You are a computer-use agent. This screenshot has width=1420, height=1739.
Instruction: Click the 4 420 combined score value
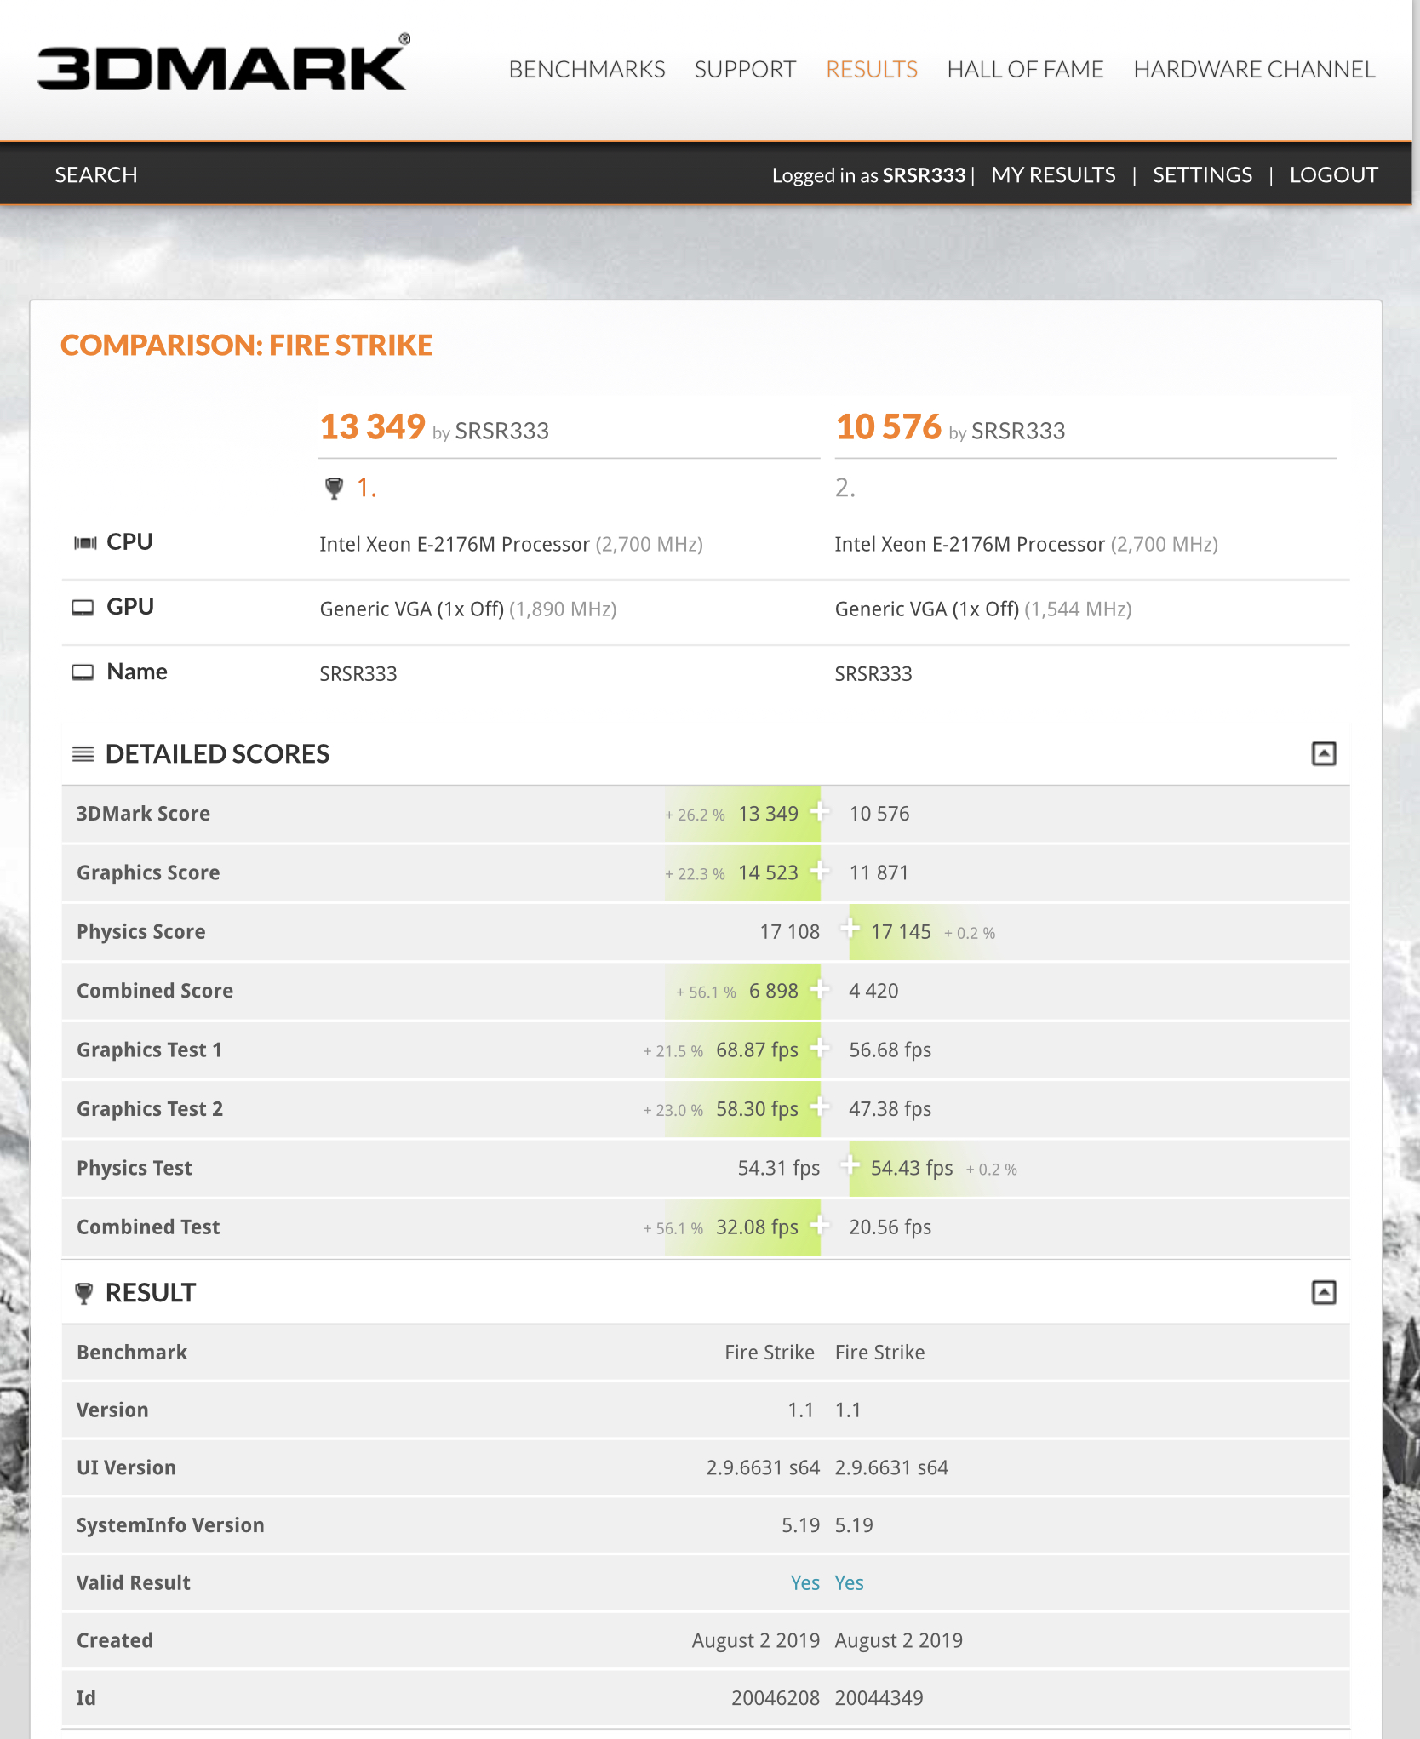[x=873, y=990]
